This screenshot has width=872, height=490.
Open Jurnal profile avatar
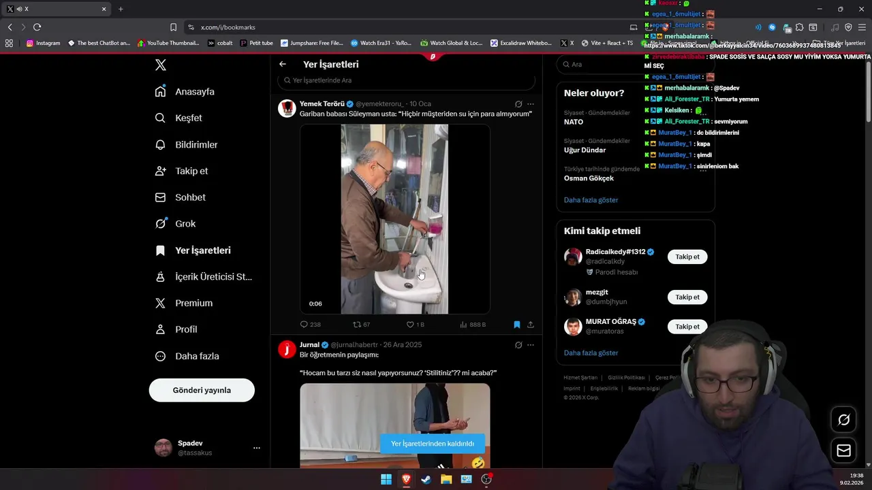pos(287,349)
